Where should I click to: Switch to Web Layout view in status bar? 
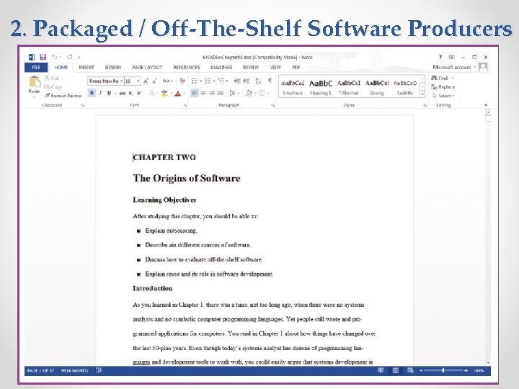410,370
